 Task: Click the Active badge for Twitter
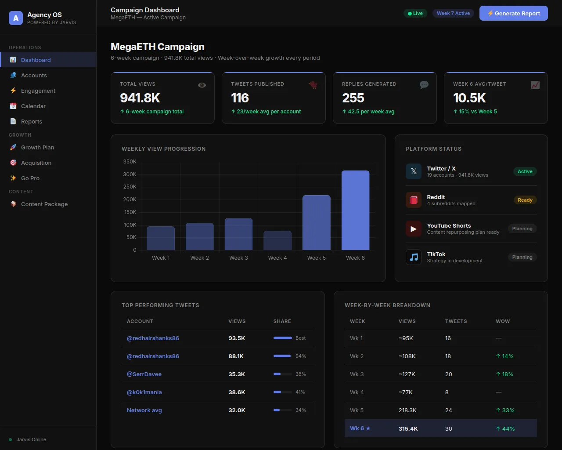tap(525, 171)
